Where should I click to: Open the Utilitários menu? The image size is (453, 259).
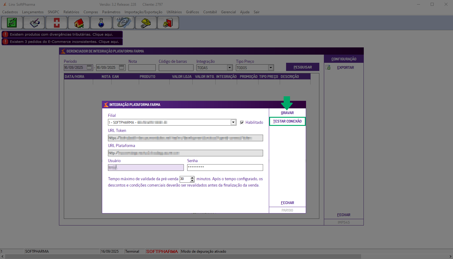174,12
